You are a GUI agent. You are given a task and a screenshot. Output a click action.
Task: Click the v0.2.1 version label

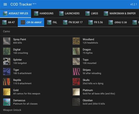point(134,4)
